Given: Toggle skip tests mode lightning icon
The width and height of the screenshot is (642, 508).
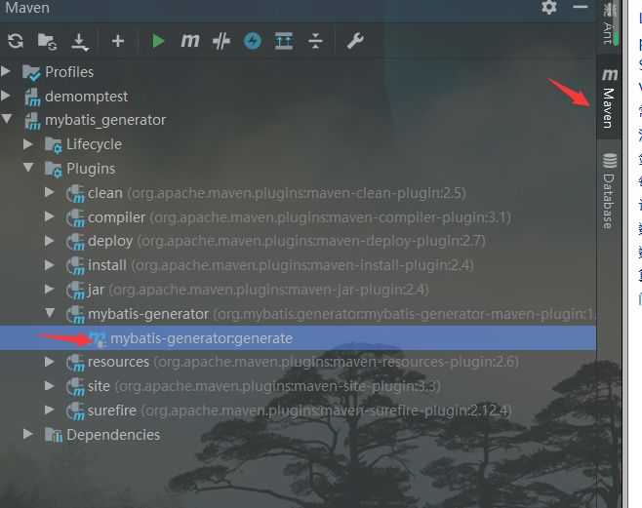Looking at the screenshot, I should 253,41.
